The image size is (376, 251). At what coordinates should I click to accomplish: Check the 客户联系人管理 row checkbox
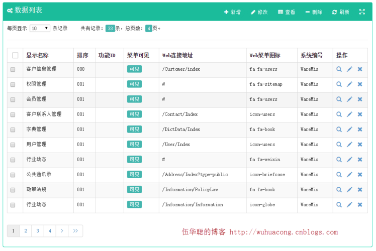point(13,115)
